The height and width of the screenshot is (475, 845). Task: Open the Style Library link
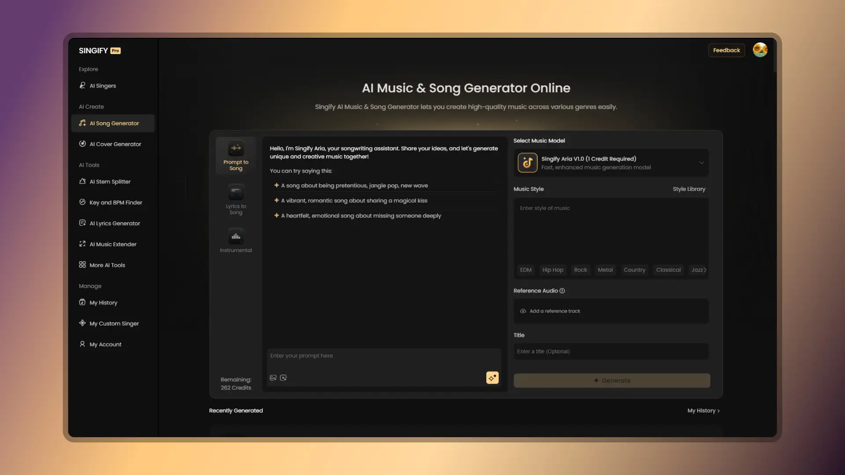[689, 189]
